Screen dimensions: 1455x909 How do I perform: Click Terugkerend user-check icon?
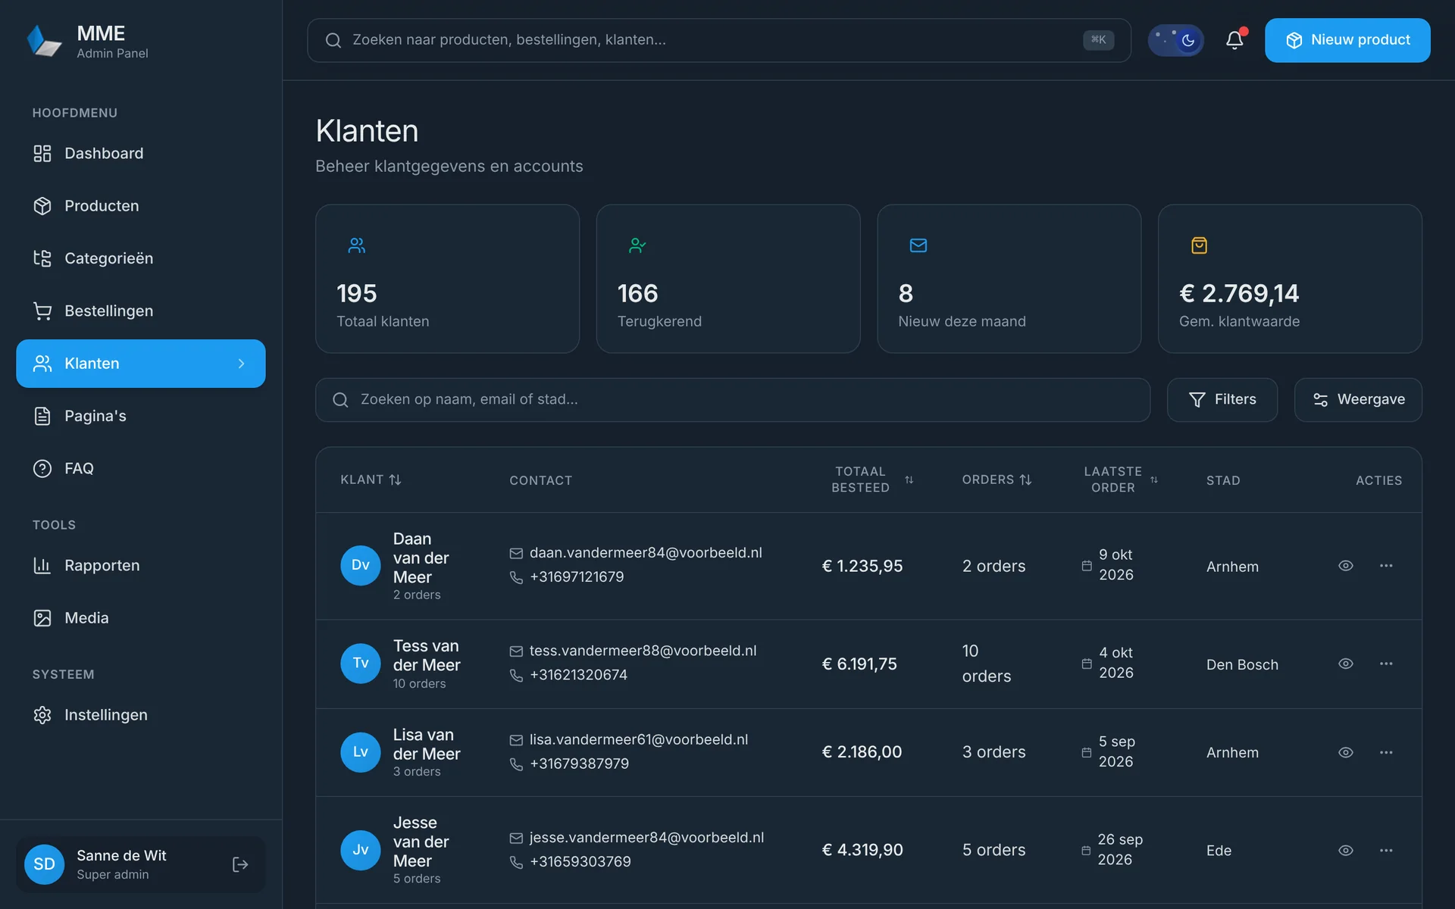[x=637, y=245]
